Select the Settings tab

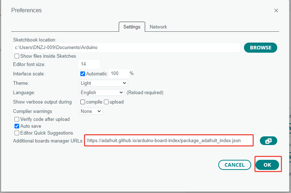[132, 27]
